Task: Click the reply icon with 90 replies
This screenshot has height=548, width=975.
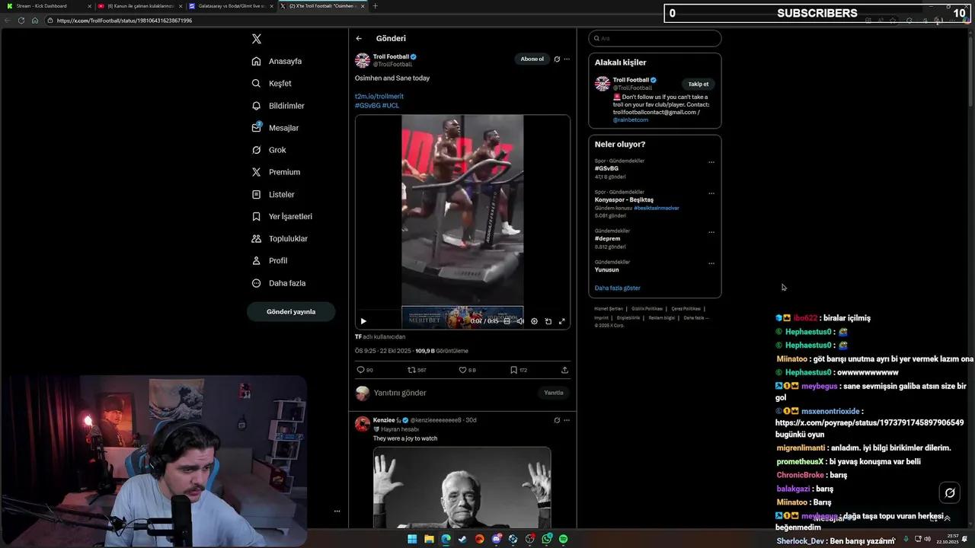Action: pyautogui.click(x=365, y=370)
